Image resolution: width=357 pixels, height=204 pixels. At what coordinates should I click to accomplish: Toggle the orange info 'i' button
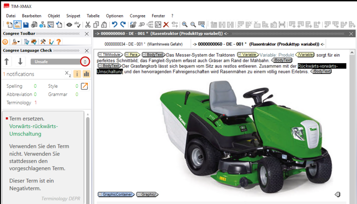[x=77, y=74]
